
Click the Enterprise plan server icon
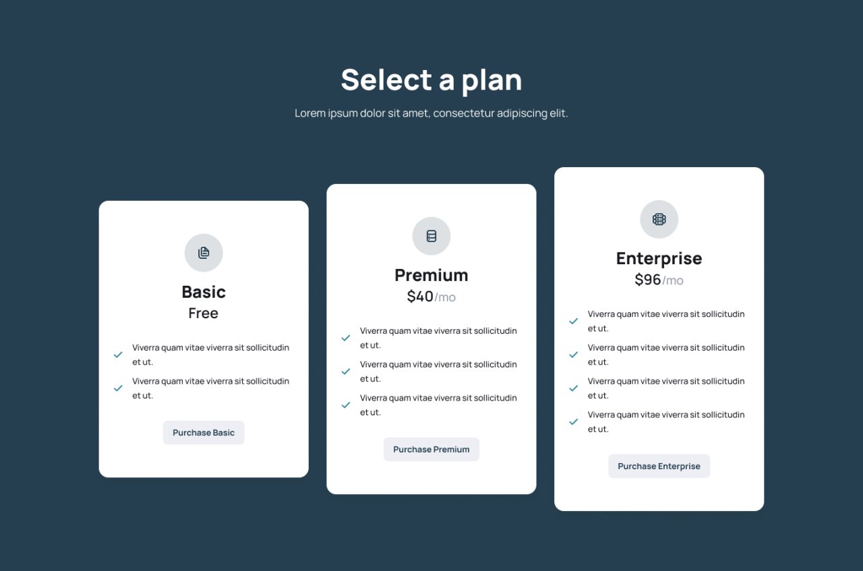pos(659,219)
